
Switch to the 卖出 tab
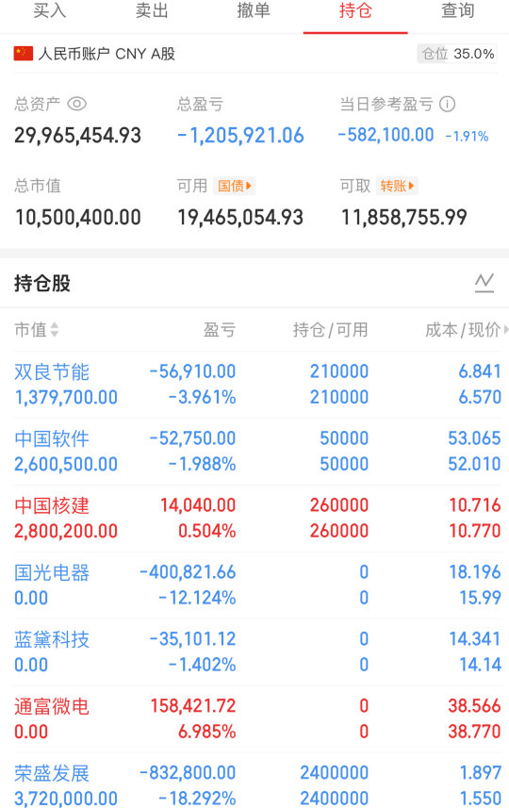pos(152,10)
